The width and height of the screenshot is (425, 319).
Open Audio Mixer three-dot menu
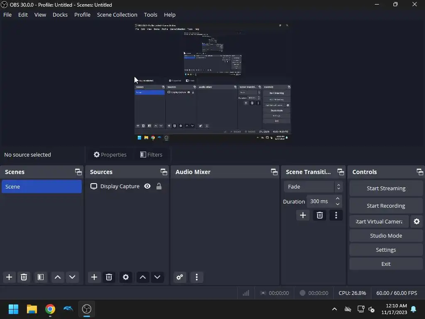click(x=197, y=277)
